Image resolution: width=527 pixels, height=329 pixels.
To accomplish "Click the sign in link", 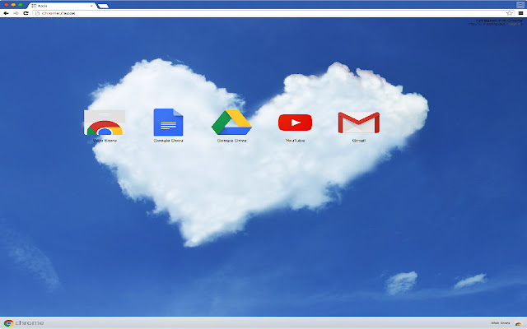I will coord(515,24).
